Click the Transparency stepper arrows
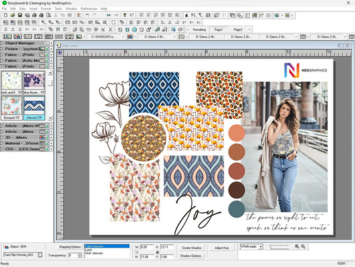Viewport: 355px width, 267px height. 80,255
